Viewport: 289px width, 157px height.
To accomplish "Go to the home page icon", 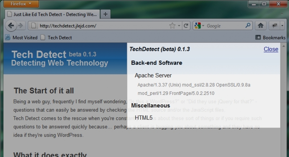I will click(x=260, y=26).
